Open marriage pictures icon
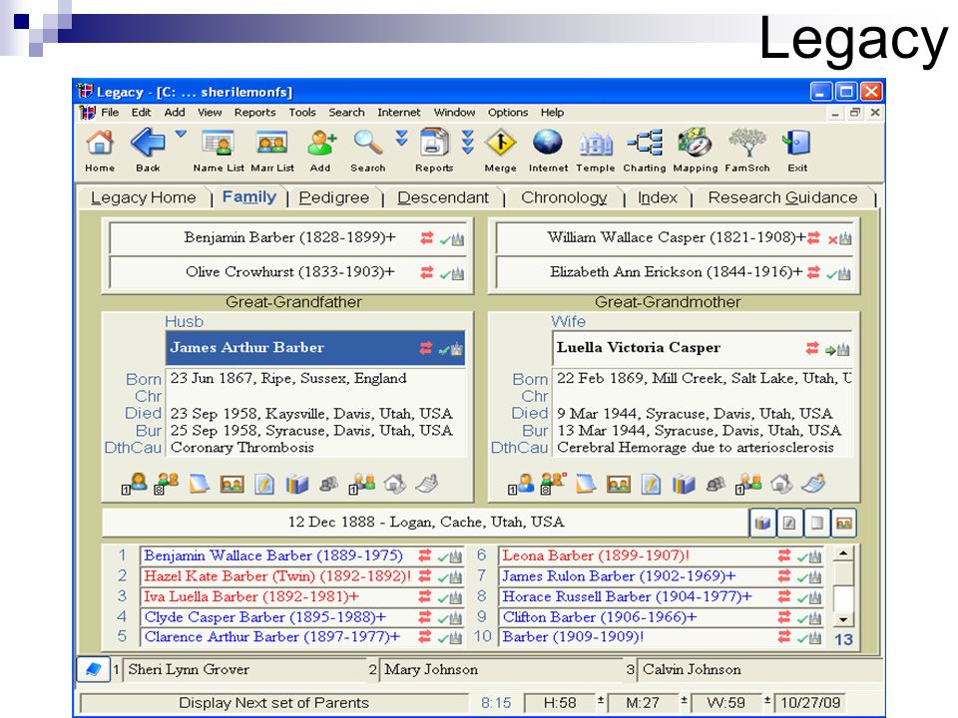 [x=843, y=523]
